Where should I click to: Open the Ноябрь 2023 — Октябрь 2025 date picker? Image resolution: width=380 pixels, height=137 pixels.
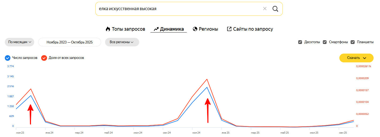[69, 42]
